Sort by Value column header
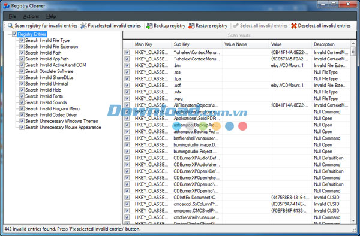360x236 pixels. (x=290, y=44)
